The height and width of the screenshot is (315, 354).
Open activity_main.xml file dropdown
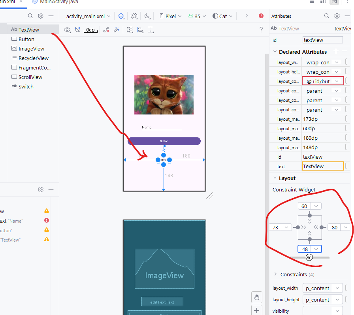pos(88,16)
